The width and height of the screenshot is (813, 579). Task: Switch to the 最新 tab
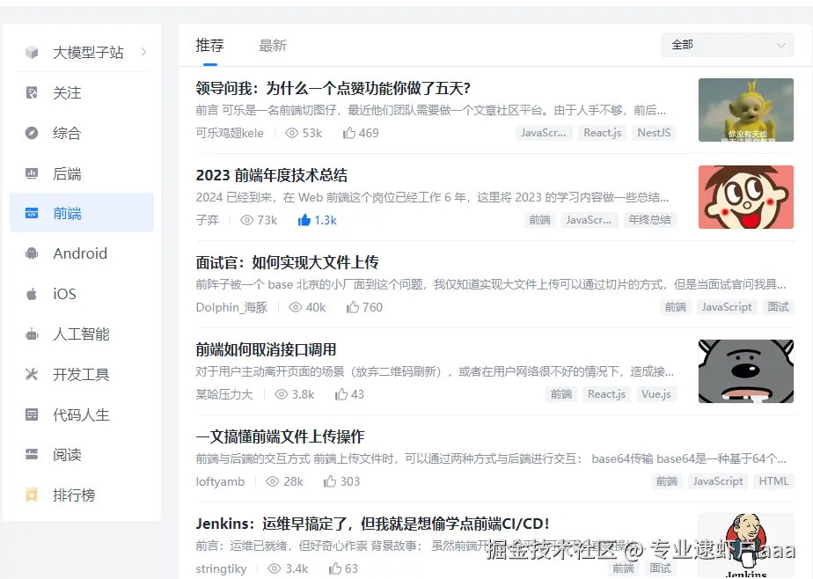click(x=273, y=45)
